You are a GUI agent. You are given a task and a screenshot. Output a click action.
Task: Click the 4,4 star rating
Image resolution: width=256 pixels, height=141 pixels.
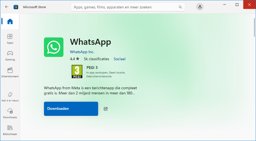[x=75, y=59]
